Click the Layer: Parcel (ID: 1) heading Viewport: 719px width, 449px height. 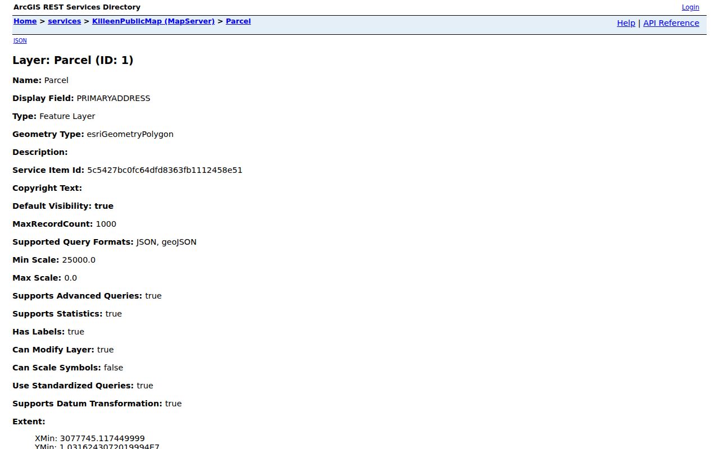73,60
